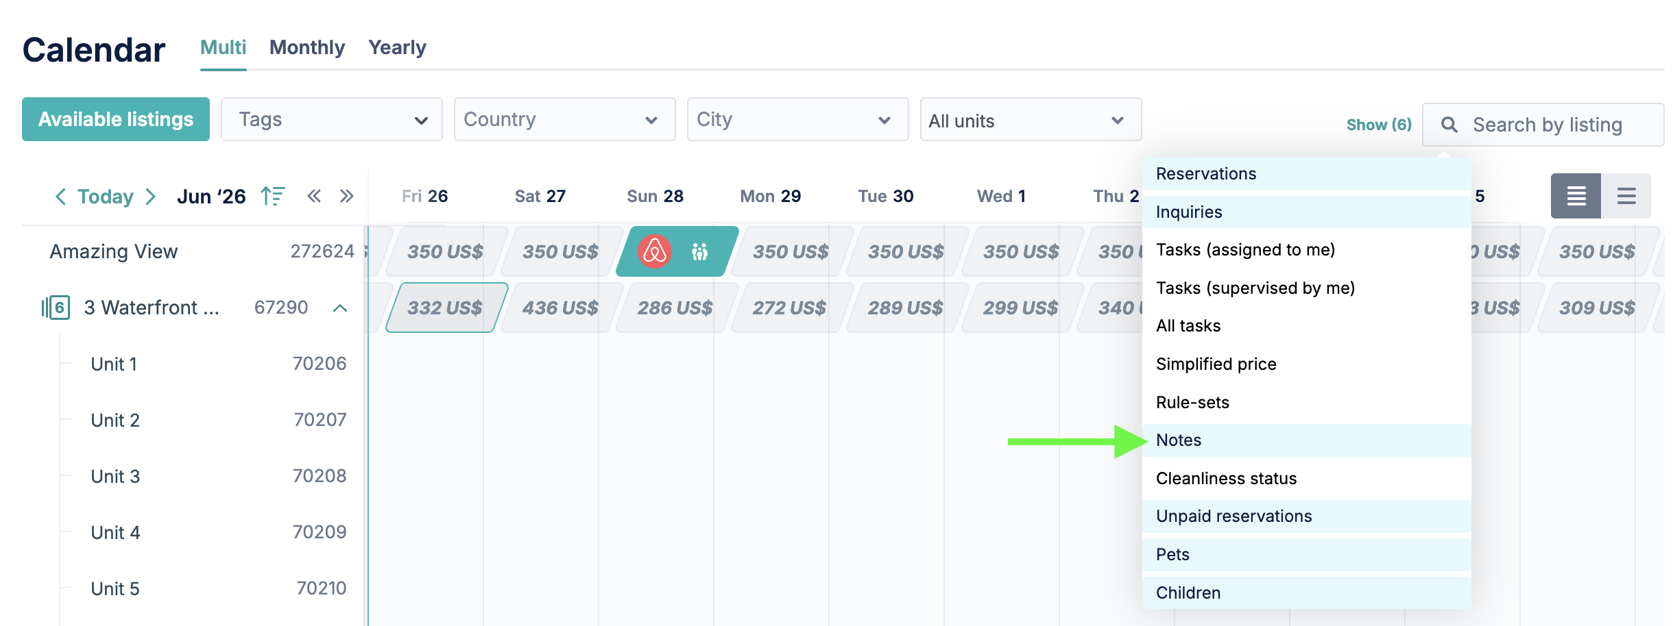Click the 332 US$ cell on Fri 26

point(446,308)
